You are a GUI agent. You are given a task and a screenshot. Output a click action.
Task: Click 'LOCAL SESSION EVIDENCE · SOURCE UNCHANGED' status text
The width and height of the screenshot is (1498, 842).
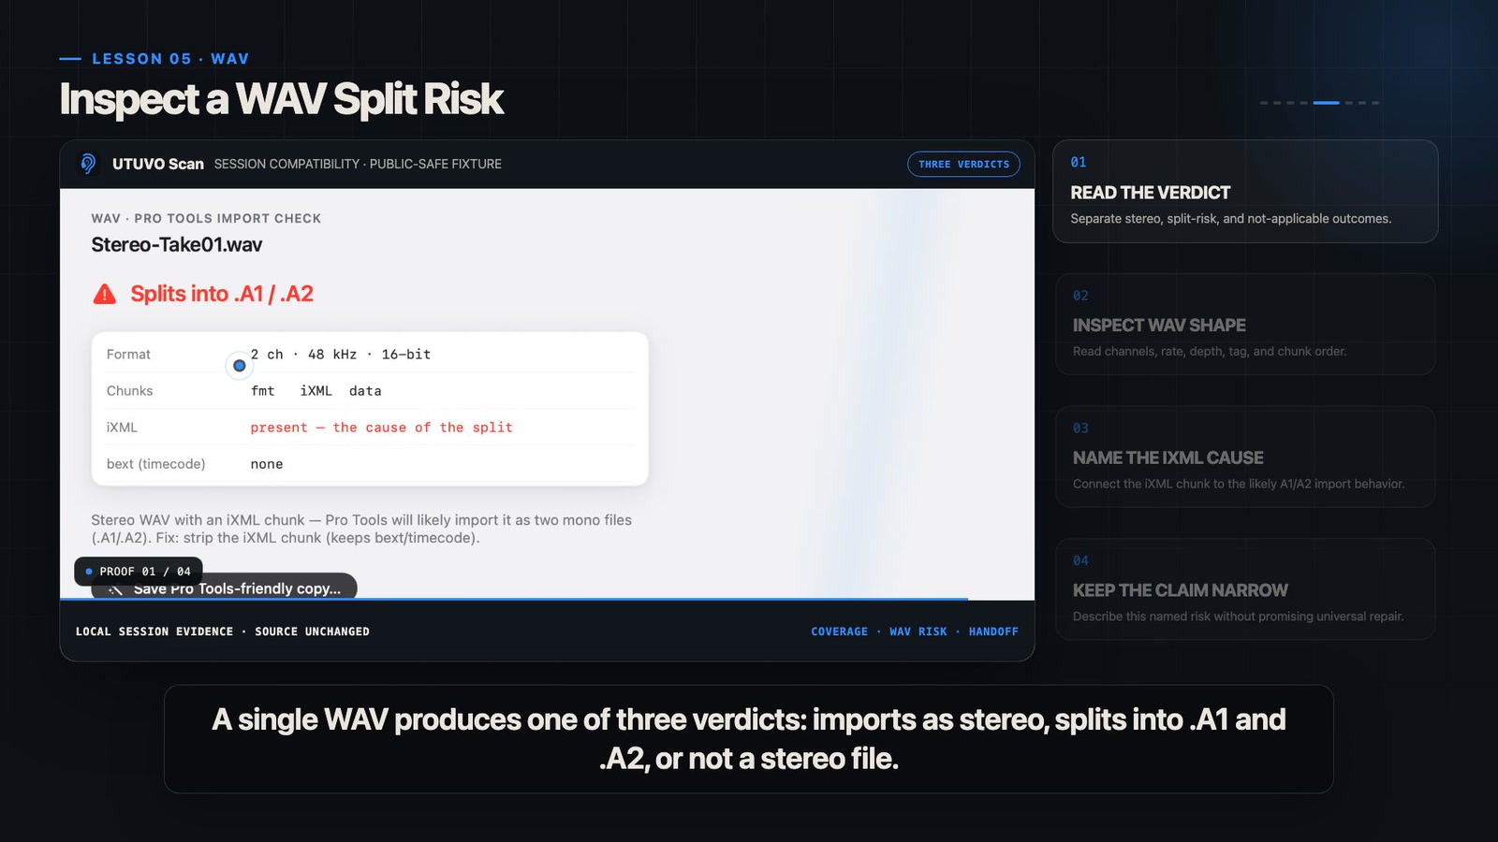(223, 631)
